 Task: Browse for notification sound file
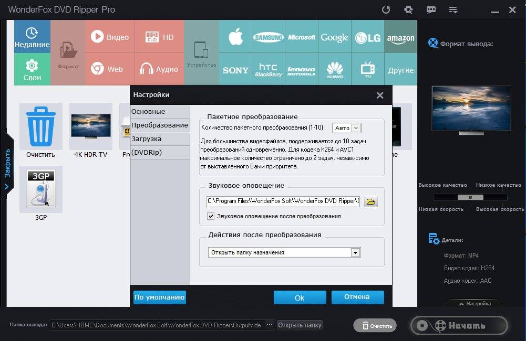point(370,201)
